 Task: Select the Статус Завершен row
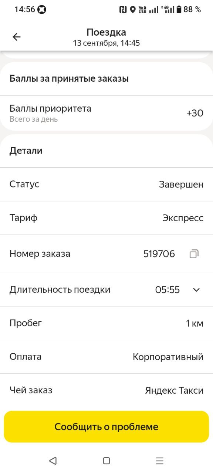point(106,184)
